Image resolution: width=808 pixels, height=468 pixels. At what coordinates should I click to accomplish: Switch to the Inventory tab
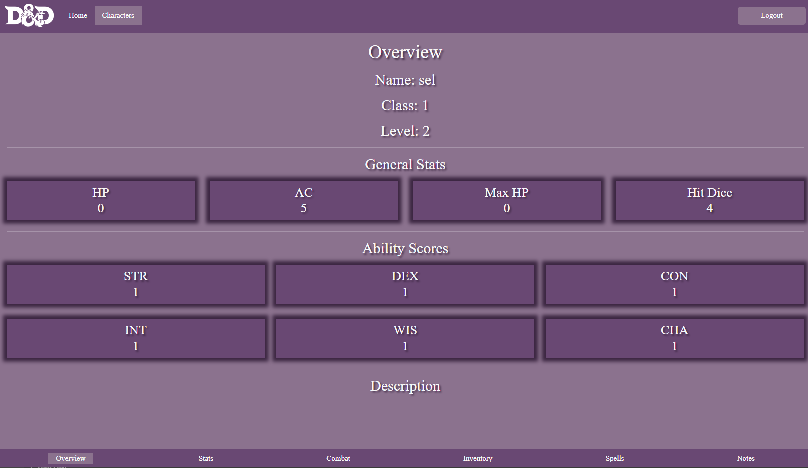click(477, 458)
